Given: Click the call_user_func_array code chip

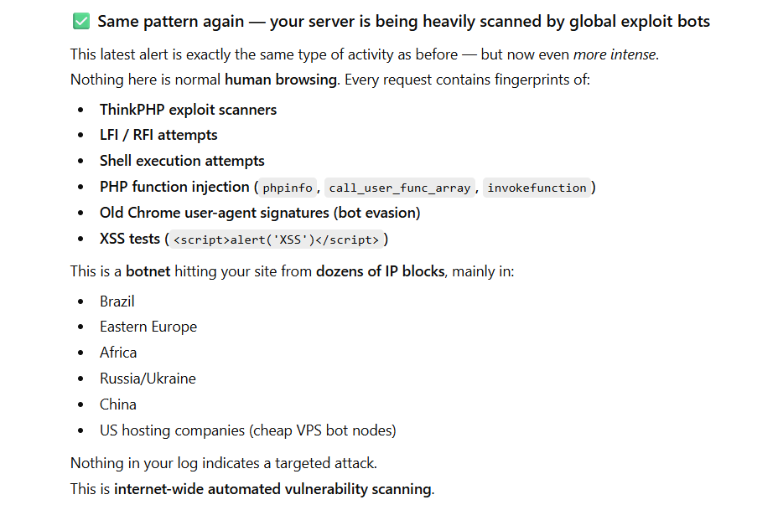Looking at the screenshot, I should point(399,188).
